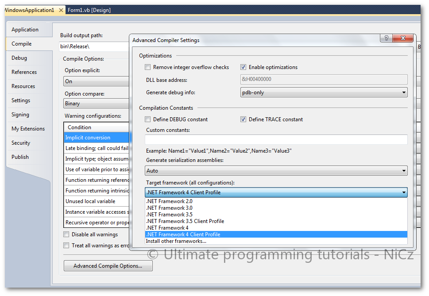Check Define DEBUG constant checkbox

coord(148,119)
